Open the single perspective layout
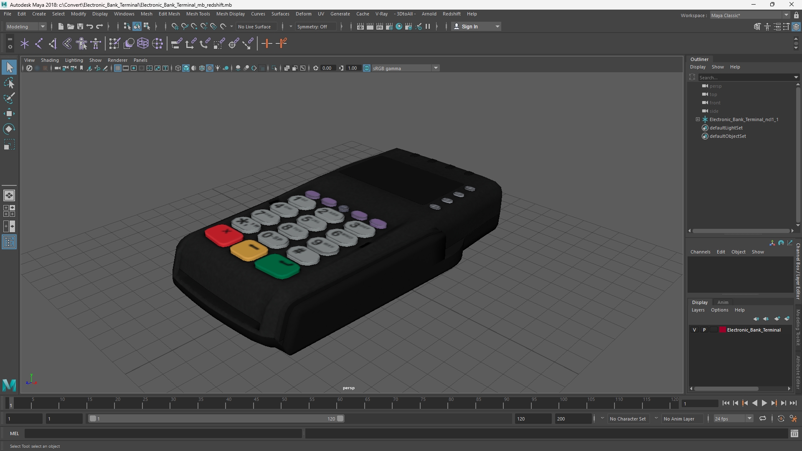Screen dimensions: 802x451 click(9, 195)
